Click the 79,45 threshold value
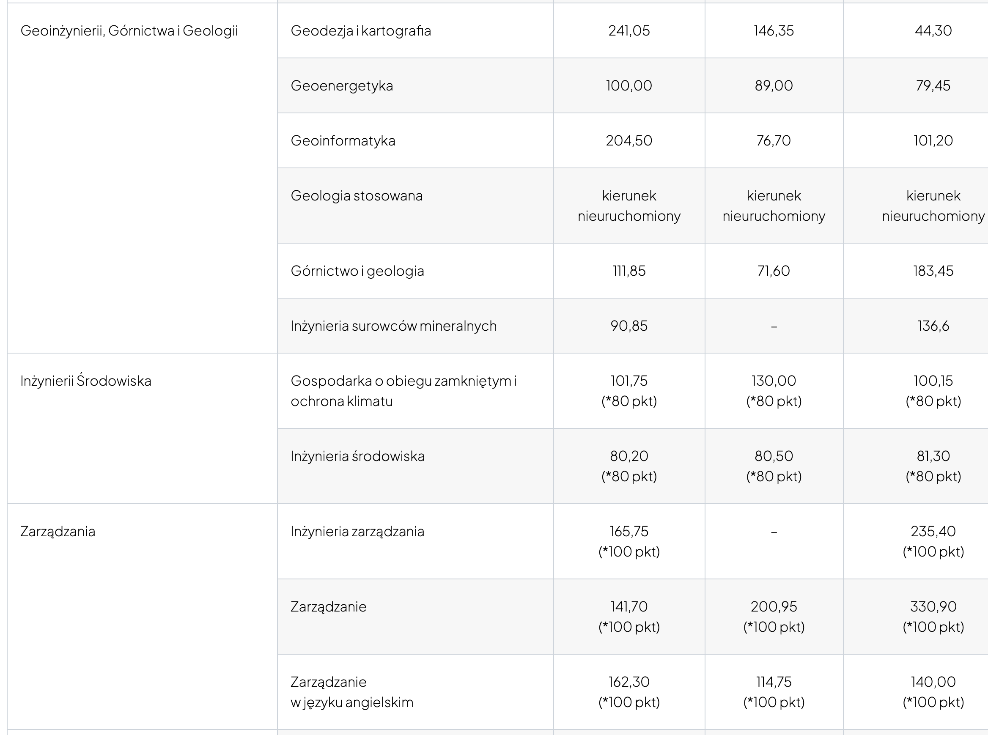Image resolution: width=999 pixels, height=735 pixels. [x=933, y=85]
